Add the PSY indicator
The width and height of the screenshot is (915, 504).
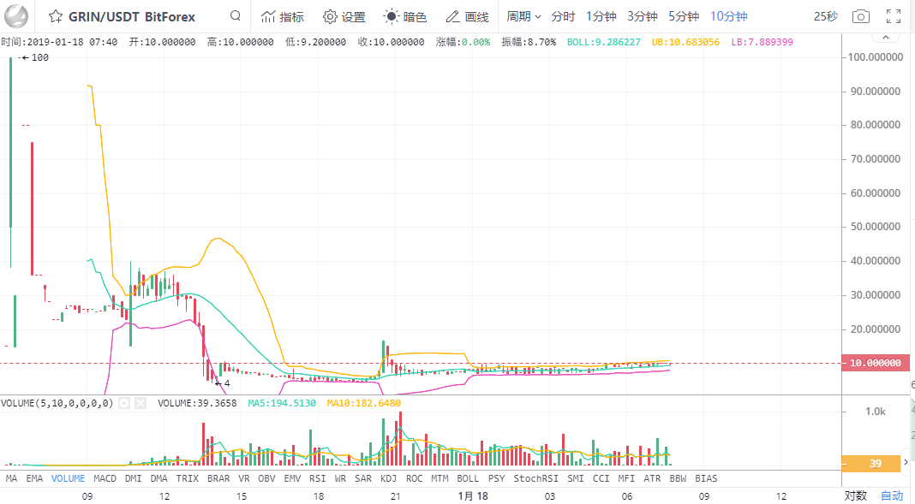497,478
